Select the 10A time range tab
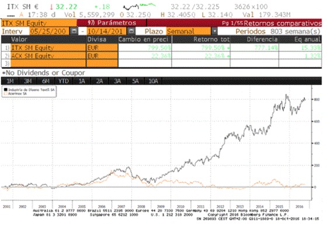This screenshot has width=327, height=227. 153,81
